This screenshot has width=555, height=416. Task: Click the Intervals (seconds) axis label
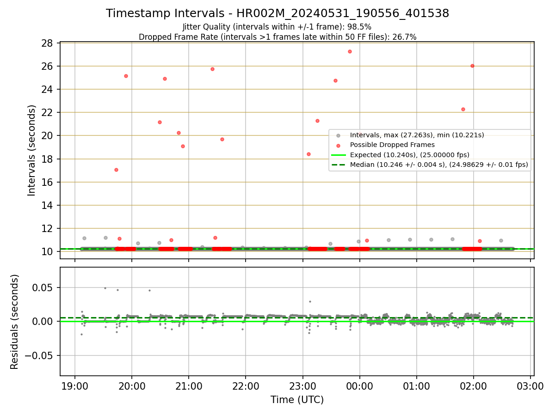point(32,150)
